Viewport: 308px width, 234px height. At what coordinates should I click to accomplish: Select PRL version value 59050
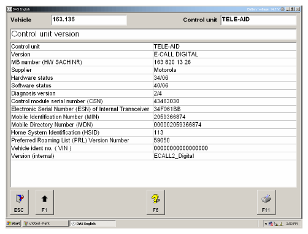pyautogui.click(x=161, y=140)
